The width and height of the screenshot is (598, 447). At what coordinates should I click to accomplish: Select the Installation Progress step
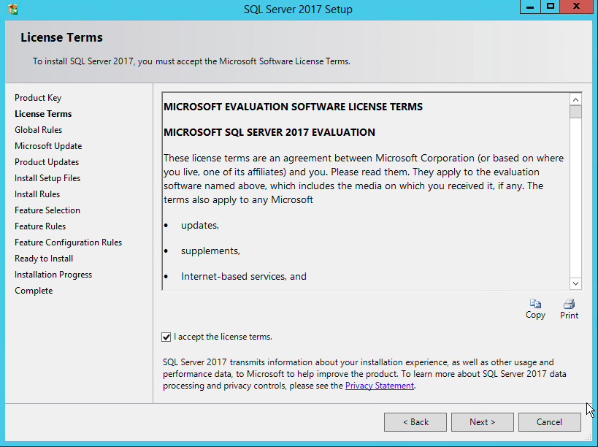53,275
